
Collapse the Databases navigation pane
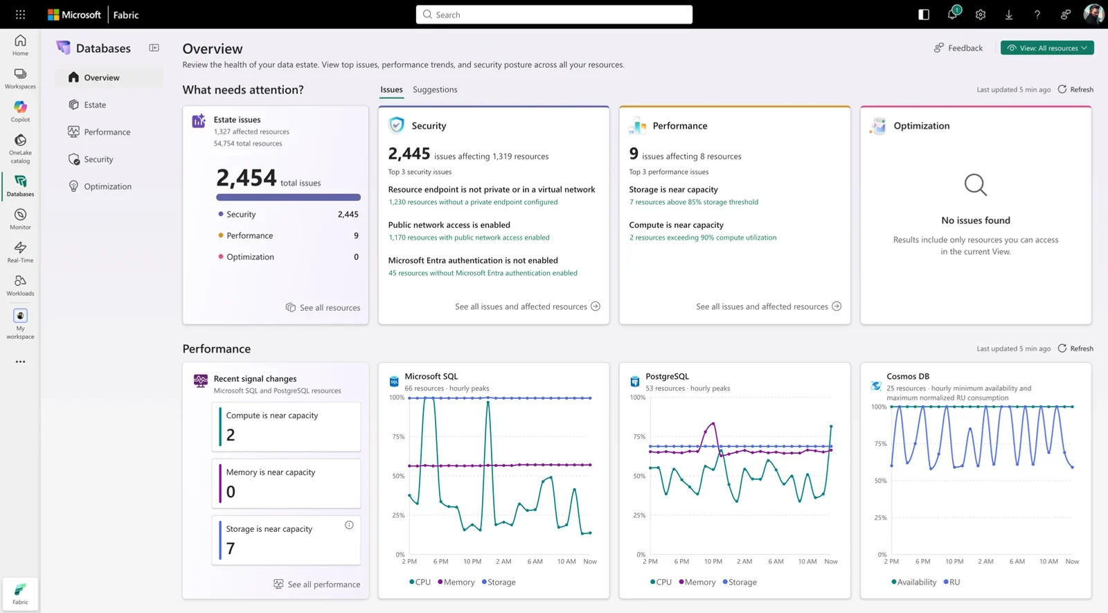(x=154, y=48)
